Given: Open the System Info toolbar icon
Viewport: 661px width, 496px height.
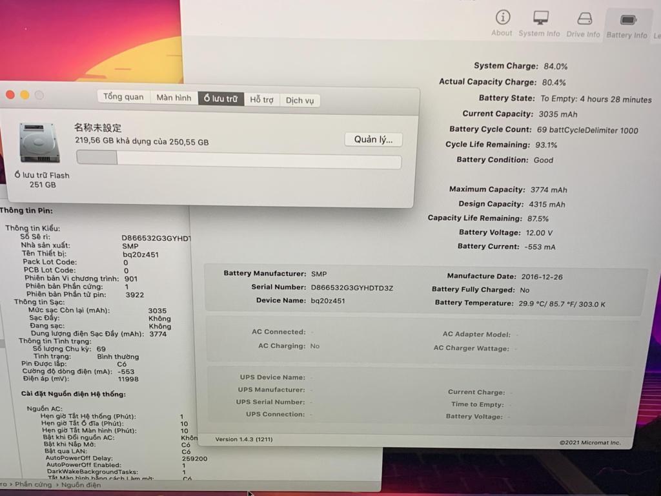Looking at the screenshot, I should [540, 24].
